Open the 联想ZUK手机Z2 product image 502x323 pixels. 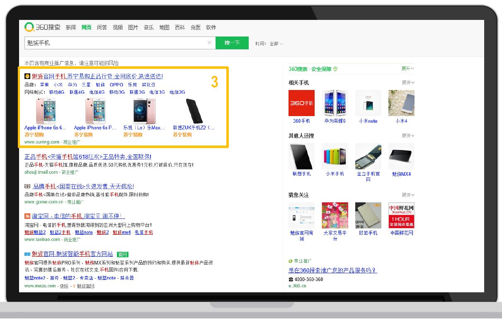[x=194, y=111]
